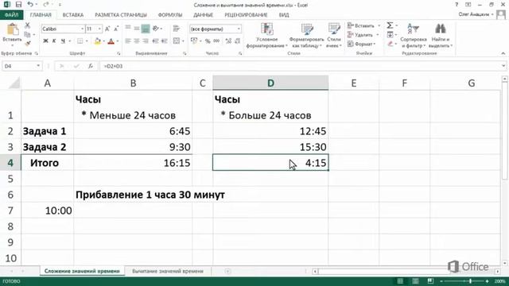The height and width of the screenshot is (286, 509).
Task: Switch to the ДАННЫЕ tab
Action: [204, 15]
